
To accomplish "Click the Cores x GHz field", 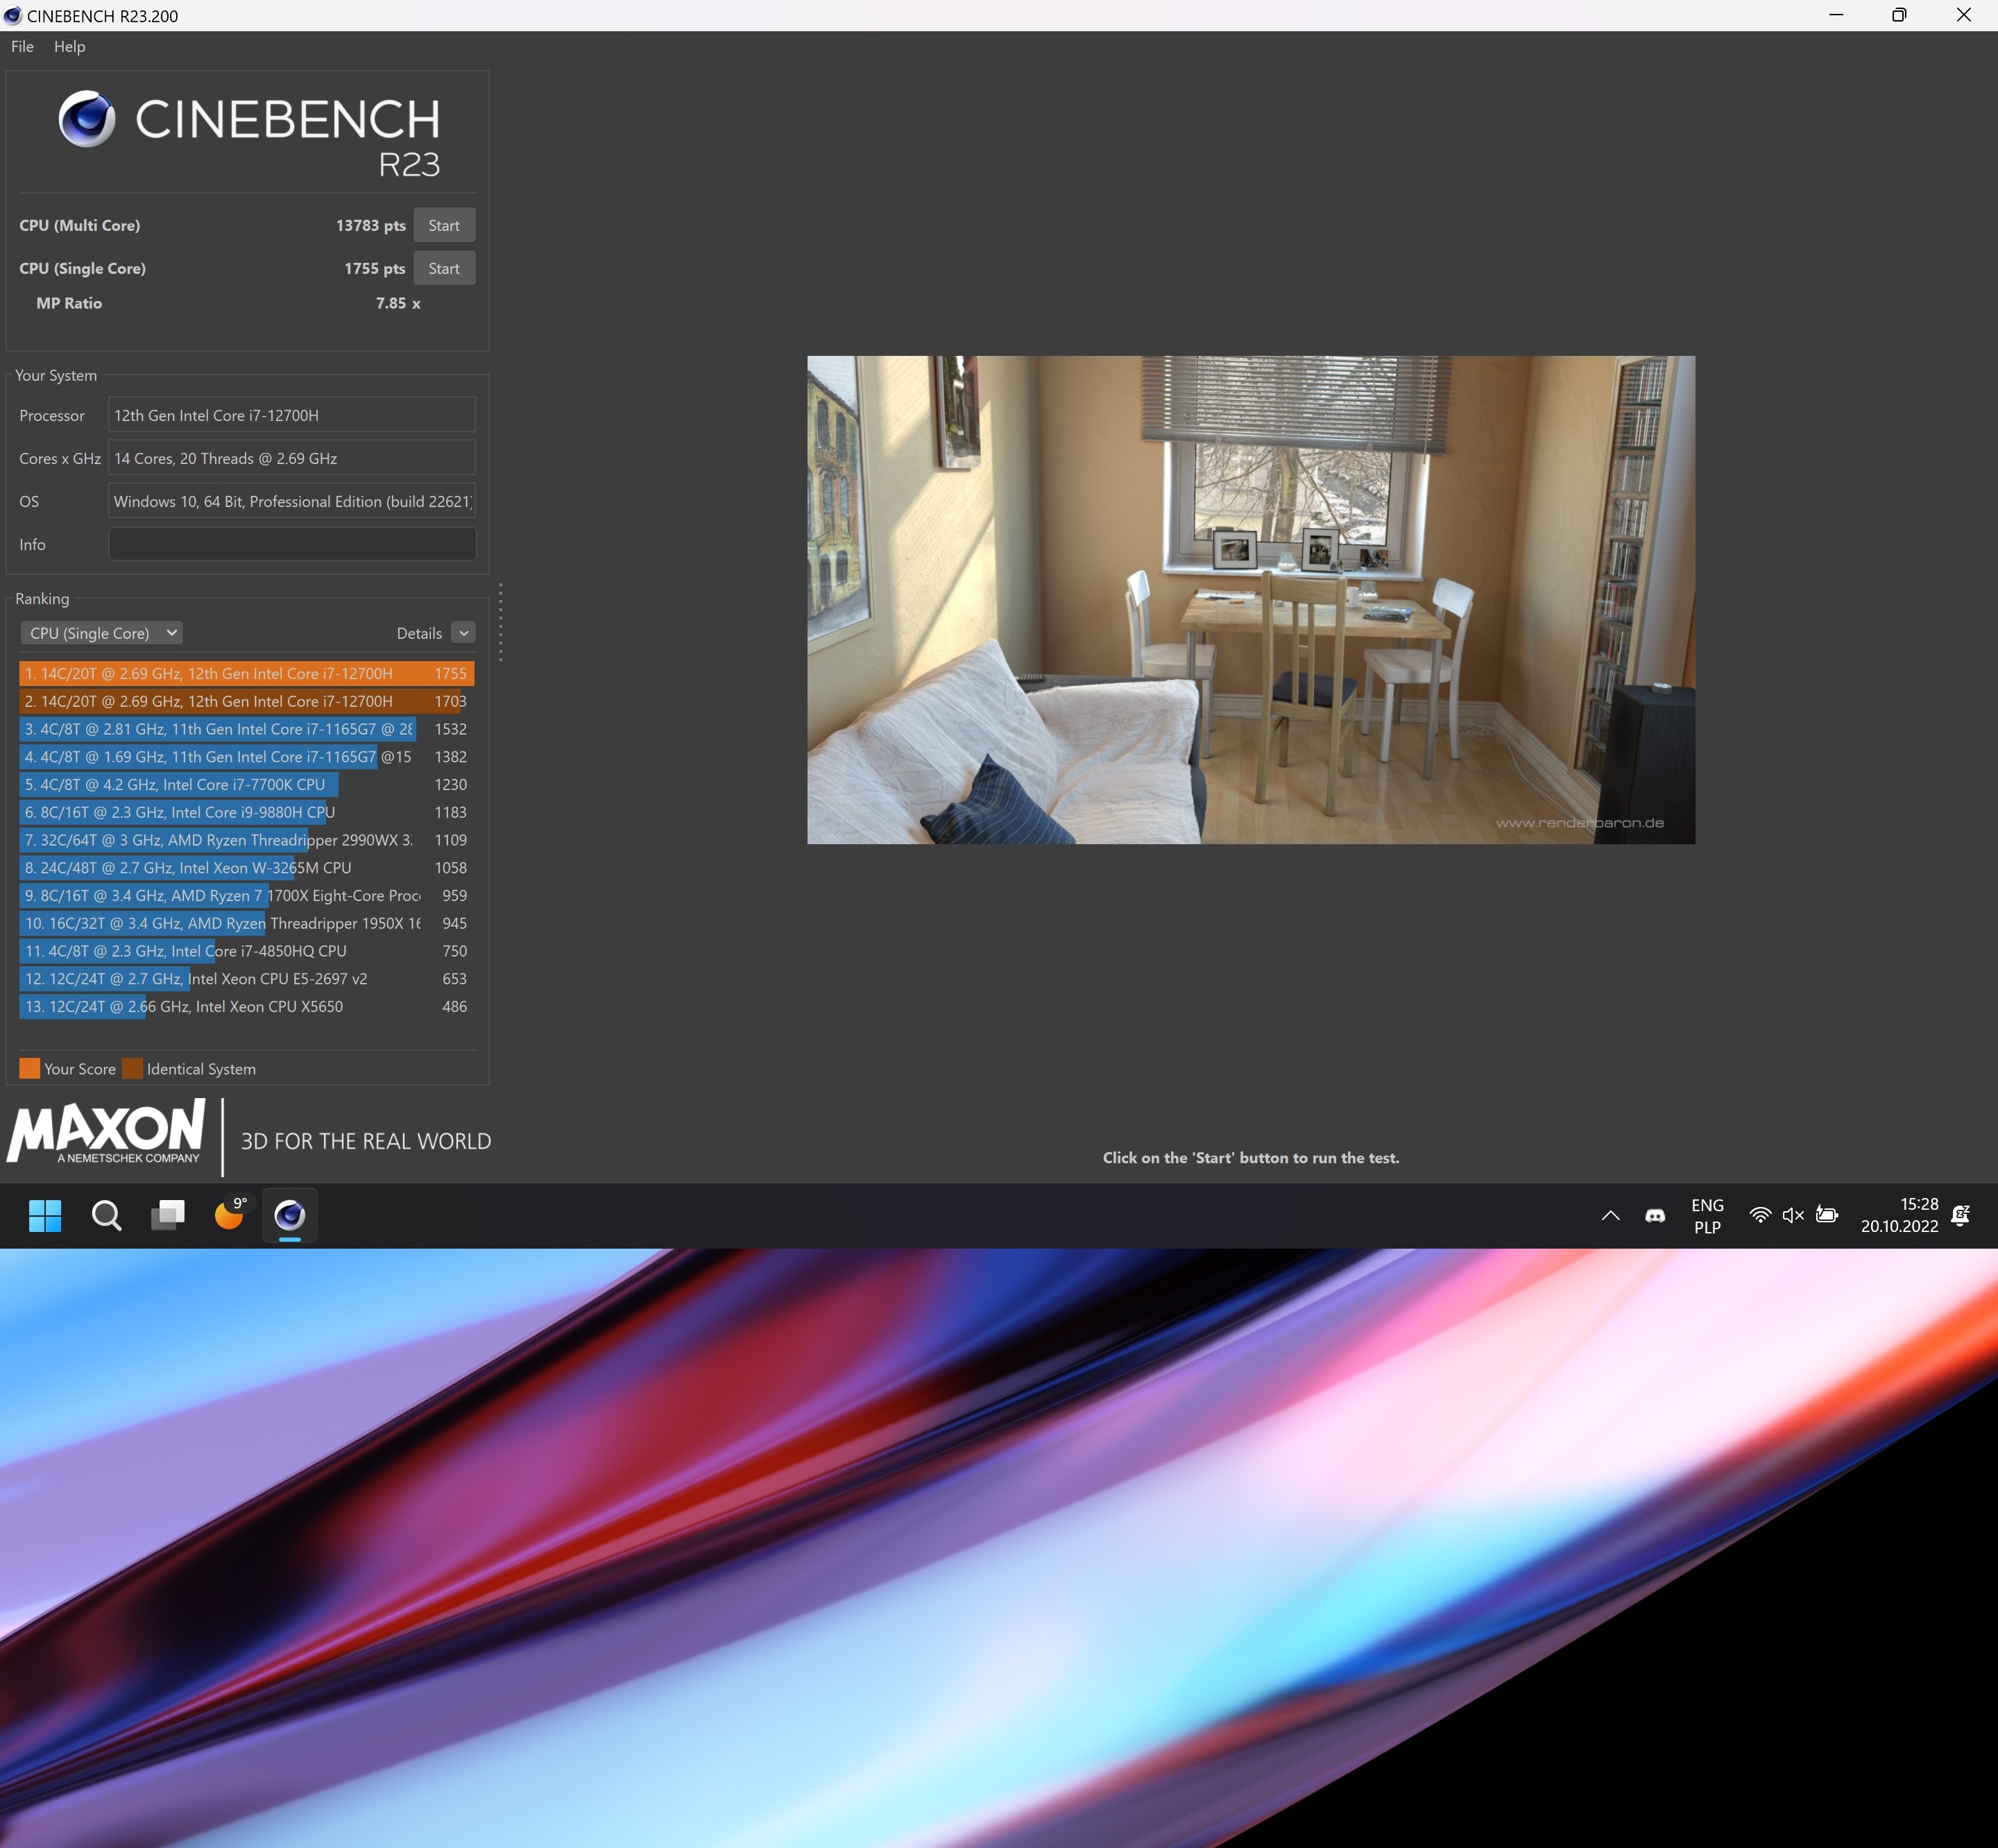I will click(291, 458).
